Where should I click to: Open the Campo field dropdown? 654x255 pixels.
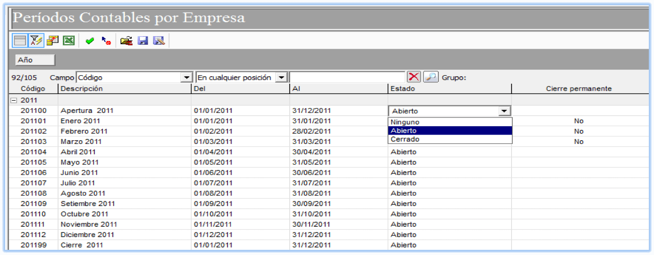tap(187, 78)
